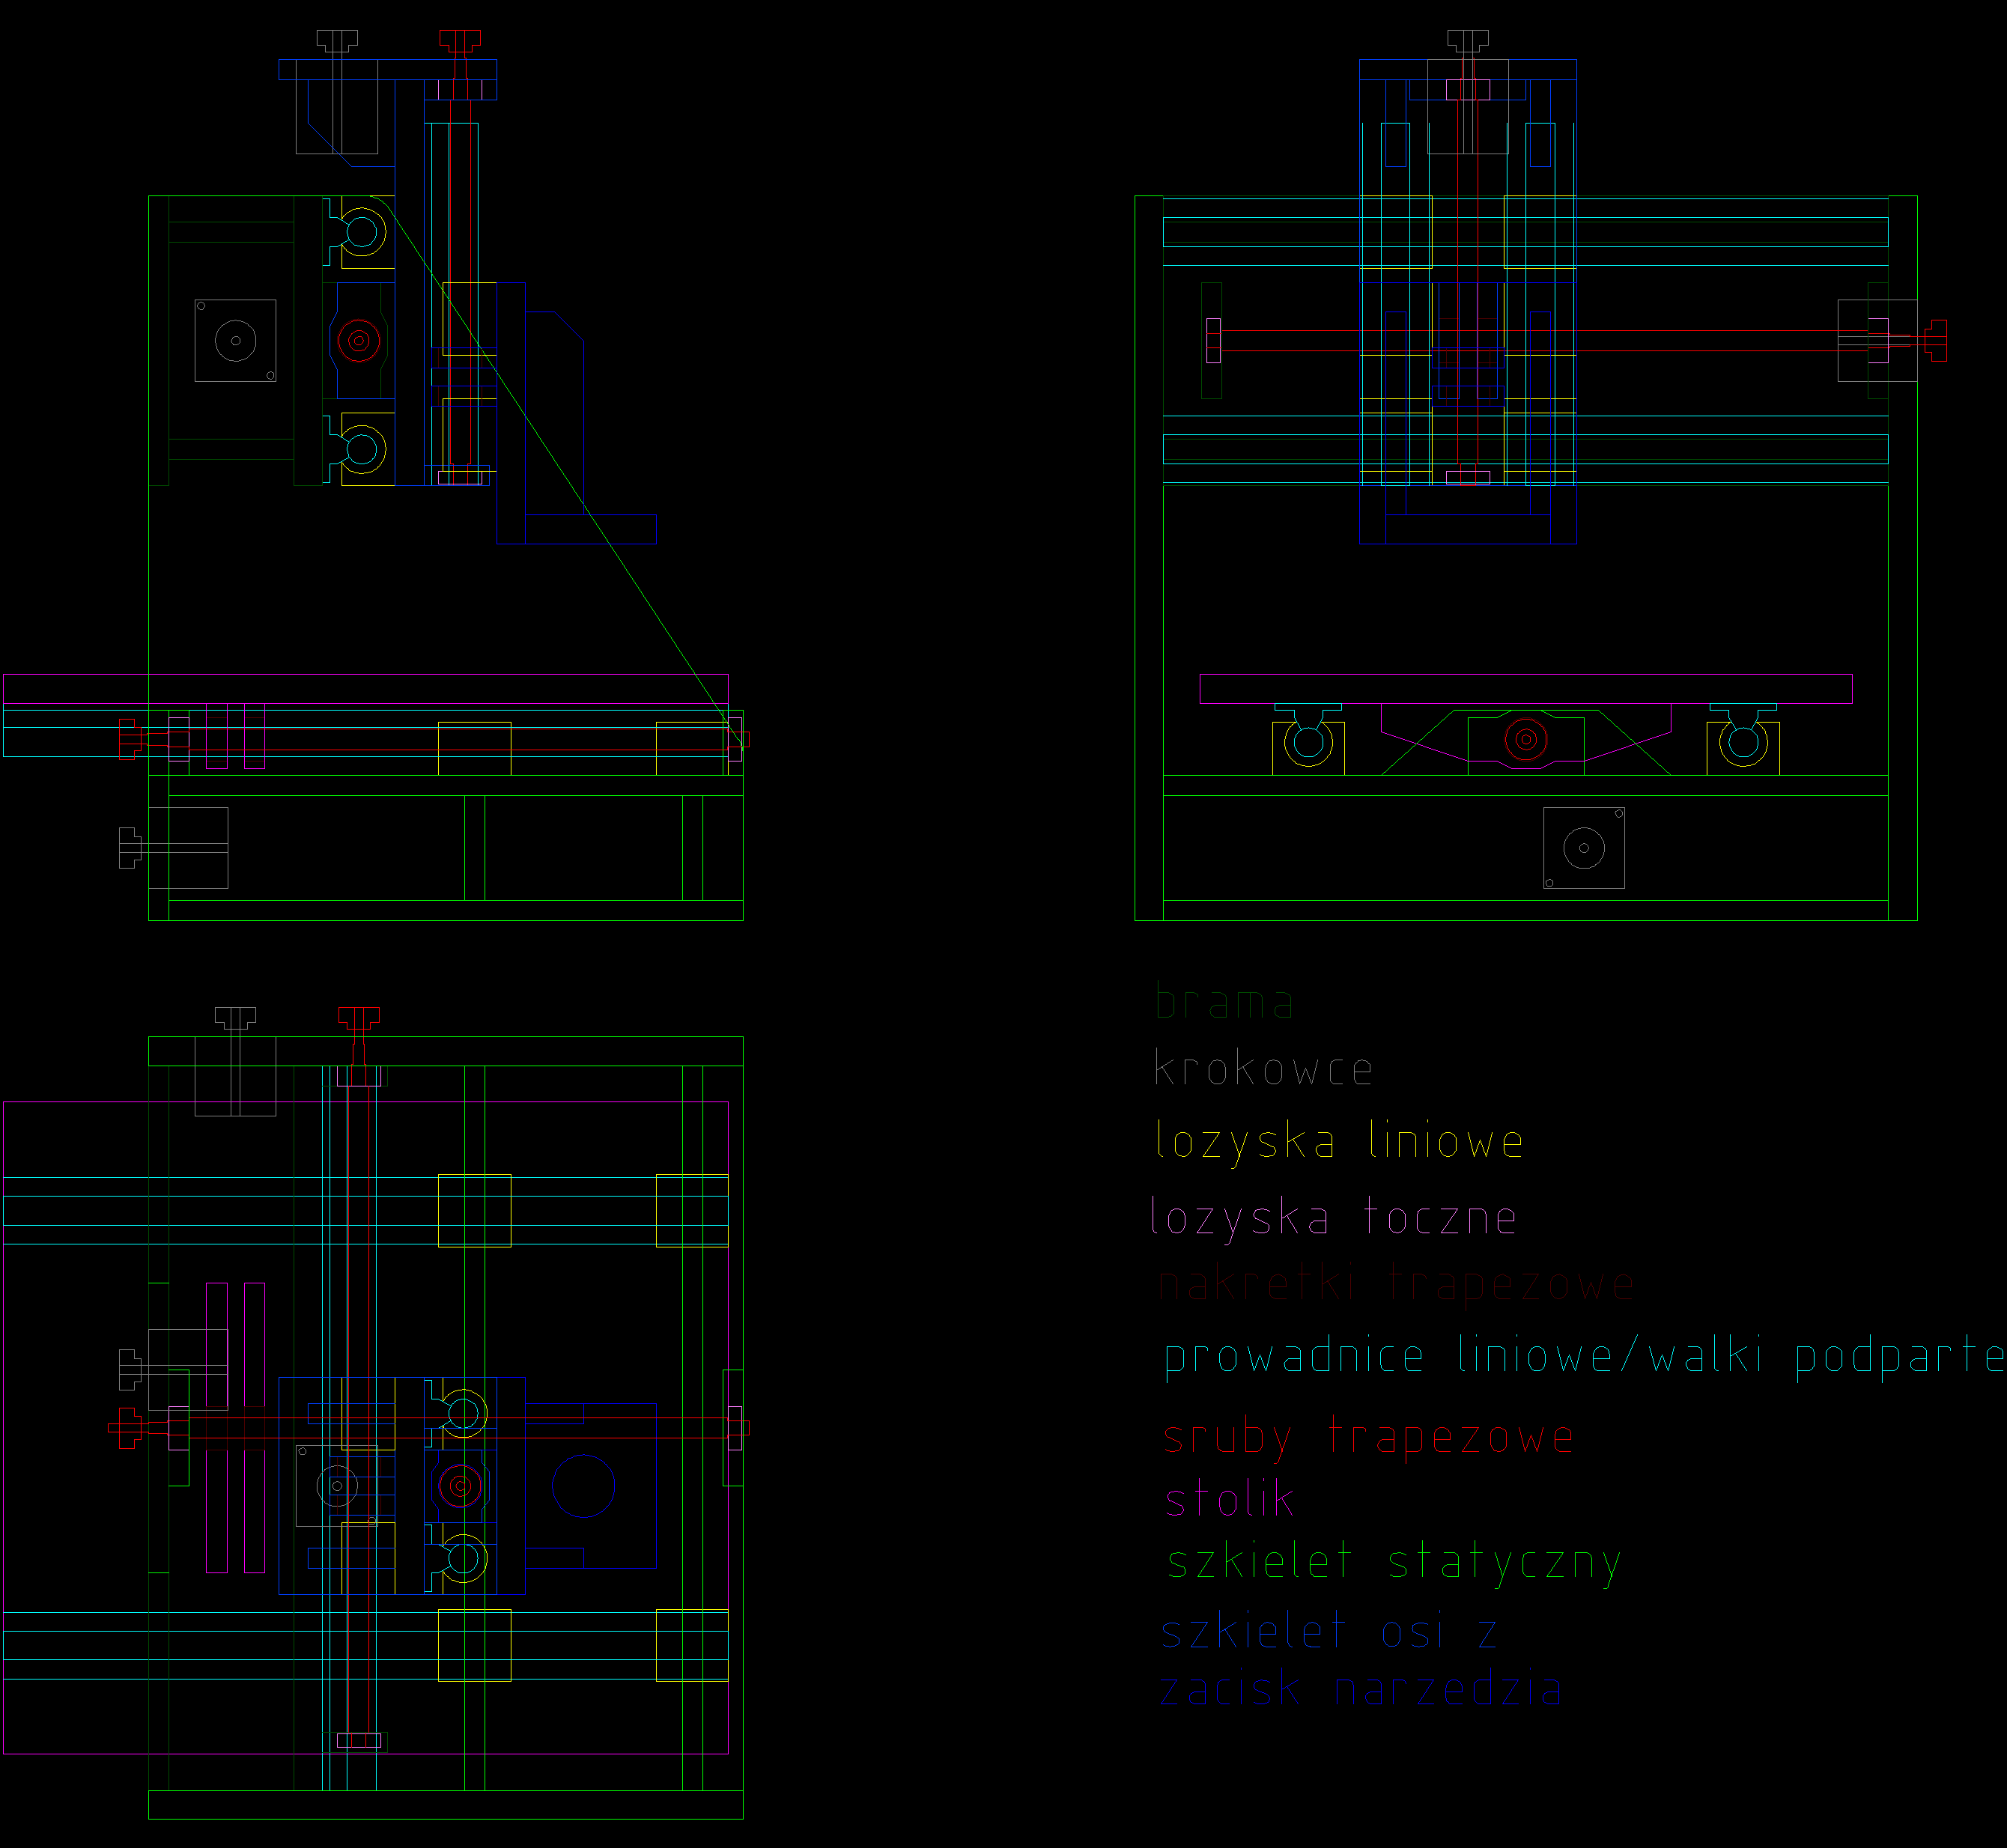
Task: Click the red trapezoidal nut circle under the table
Action: [x=1525, y=740]
